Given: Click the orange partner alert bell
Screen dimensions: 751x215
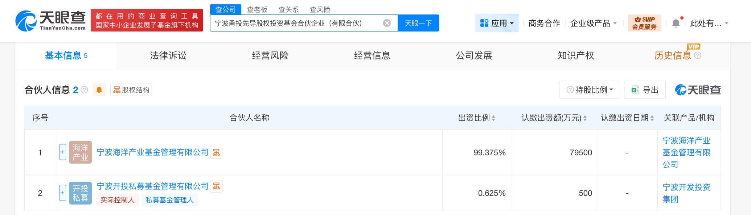Looking at the screenshot, I should tap(99, 90).
